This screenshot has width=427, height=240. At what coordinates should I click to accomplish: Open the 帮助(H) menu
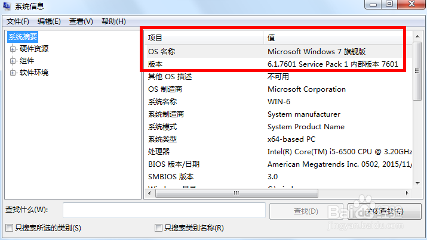(113, 21)
